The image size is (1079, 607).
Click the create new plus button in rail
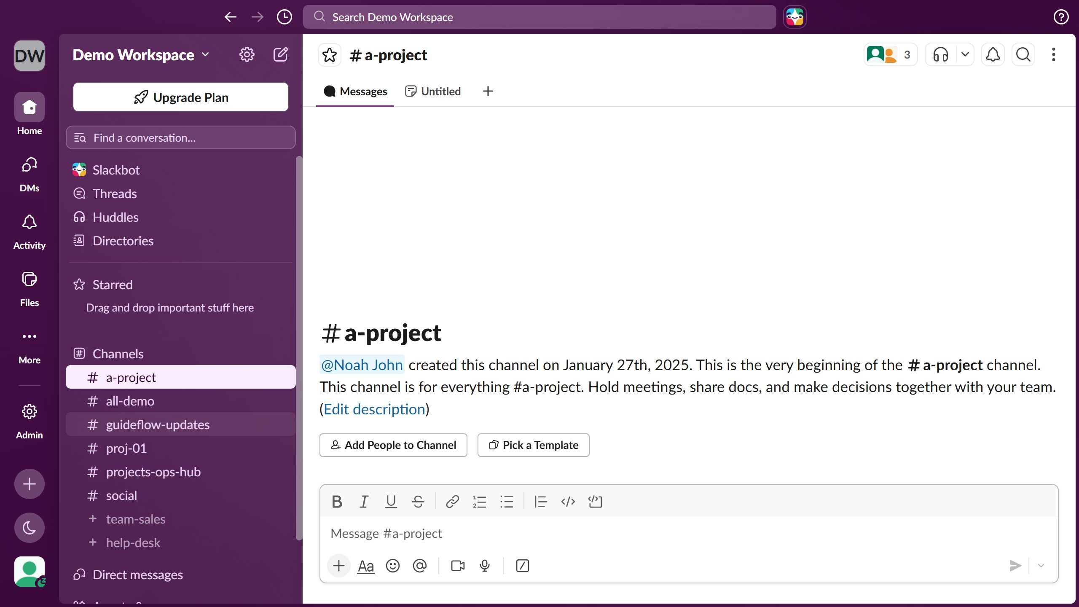pyautogui.click(x=30, y=484)
